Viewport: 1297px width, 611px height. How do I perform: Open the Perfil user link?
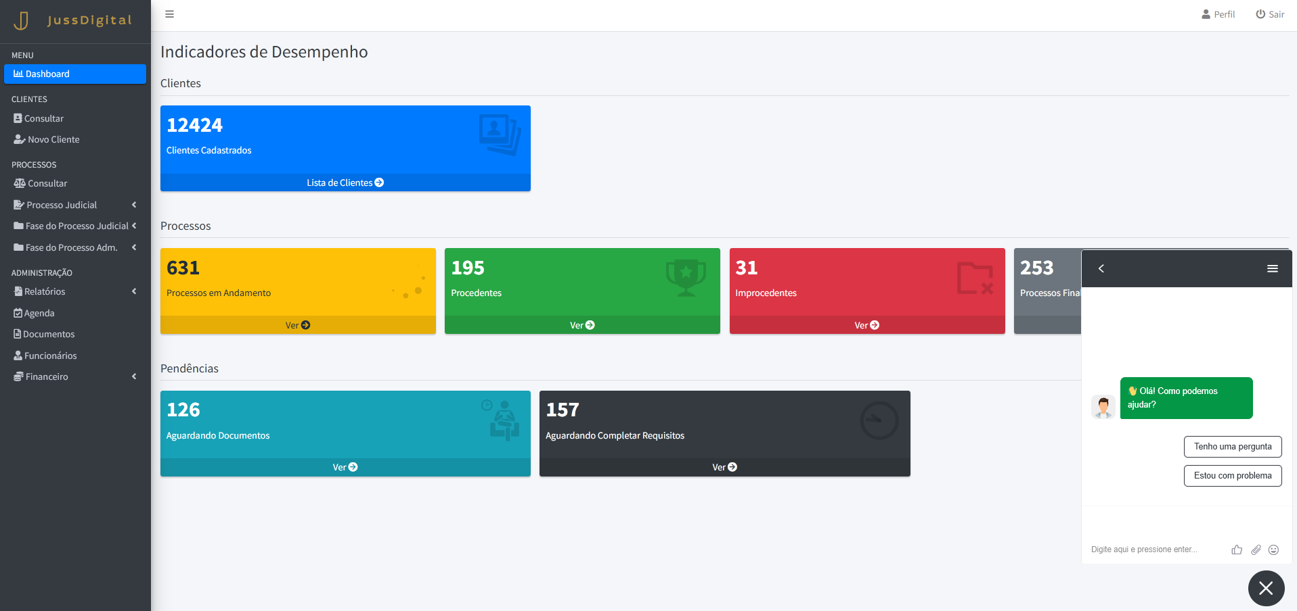pos(1218,14)
